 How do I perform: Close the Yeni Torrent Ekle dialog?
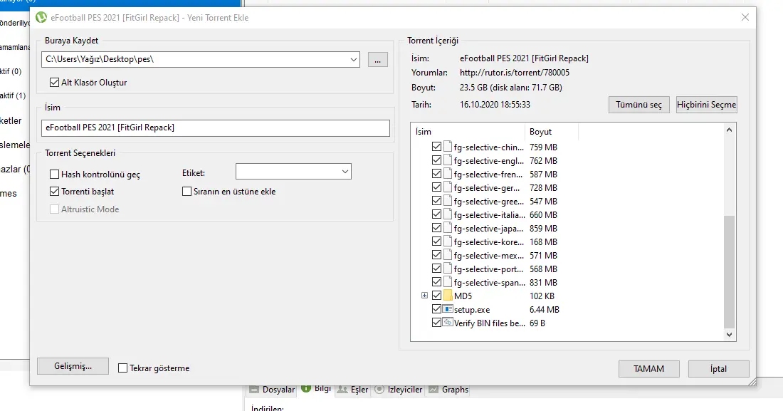click(745, 17)
